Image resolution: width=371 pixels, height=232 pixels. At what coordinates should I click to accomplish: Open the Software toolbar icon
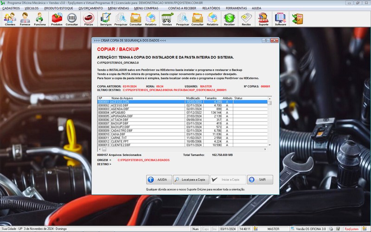pos(280,19)
